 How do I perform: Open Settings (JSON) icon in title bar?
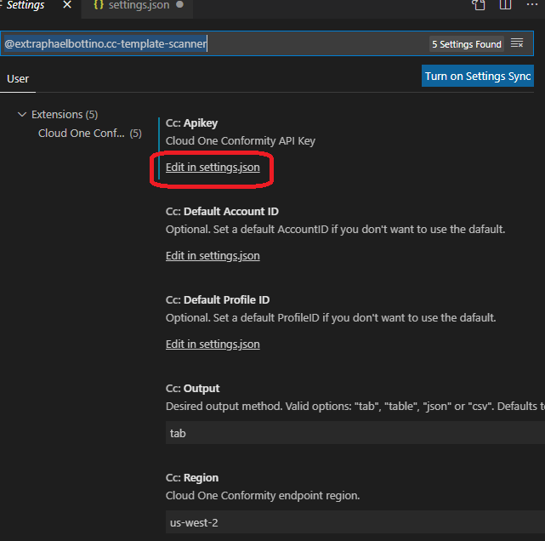[x=479, y=5]
